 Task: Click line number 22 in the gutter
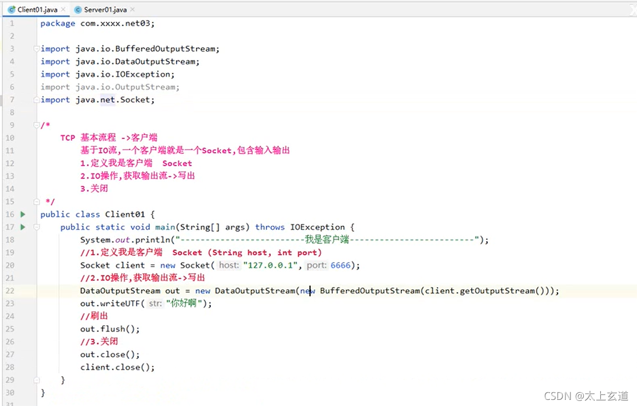[x=10, y=291]
